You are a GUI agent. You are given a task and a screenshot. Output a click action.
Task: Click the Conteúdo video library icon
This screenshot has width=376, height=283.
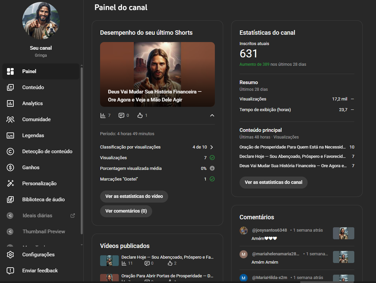pos(10,87)
